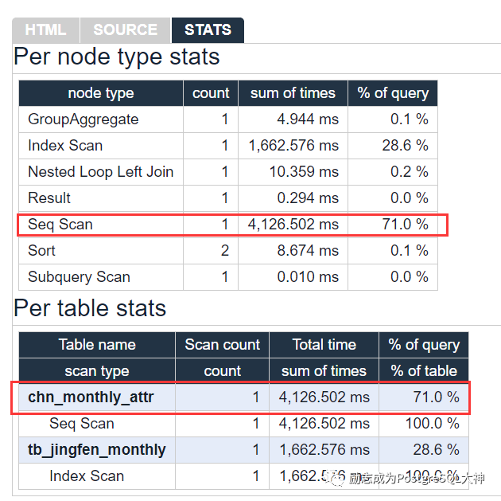501x501 pixels.
Task: Click the Subquery Scan row
Action: [x=228, y=276]
